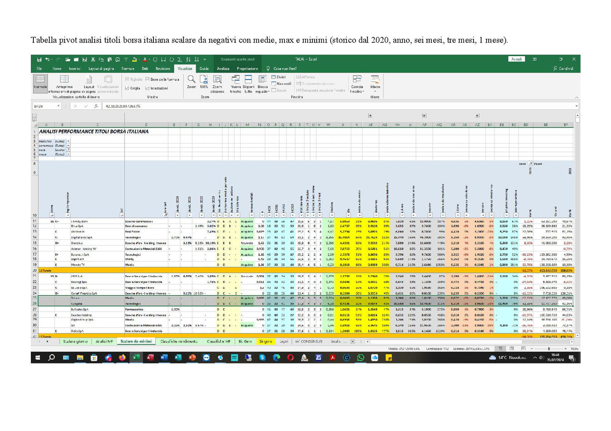Click Page Break Preview icon in status bar
The image size is (611, 431).
[x=523, y=349]
